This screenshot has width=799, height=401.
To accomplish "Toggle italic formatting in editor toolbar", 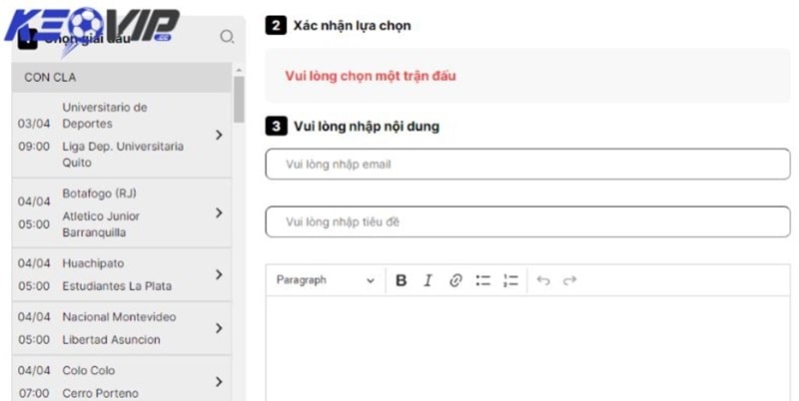I will (428, 280).
